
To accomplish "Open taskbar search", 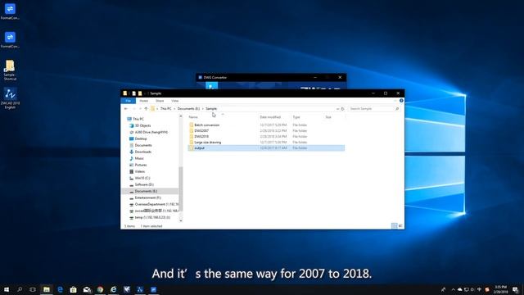I will tap(20, 289).
